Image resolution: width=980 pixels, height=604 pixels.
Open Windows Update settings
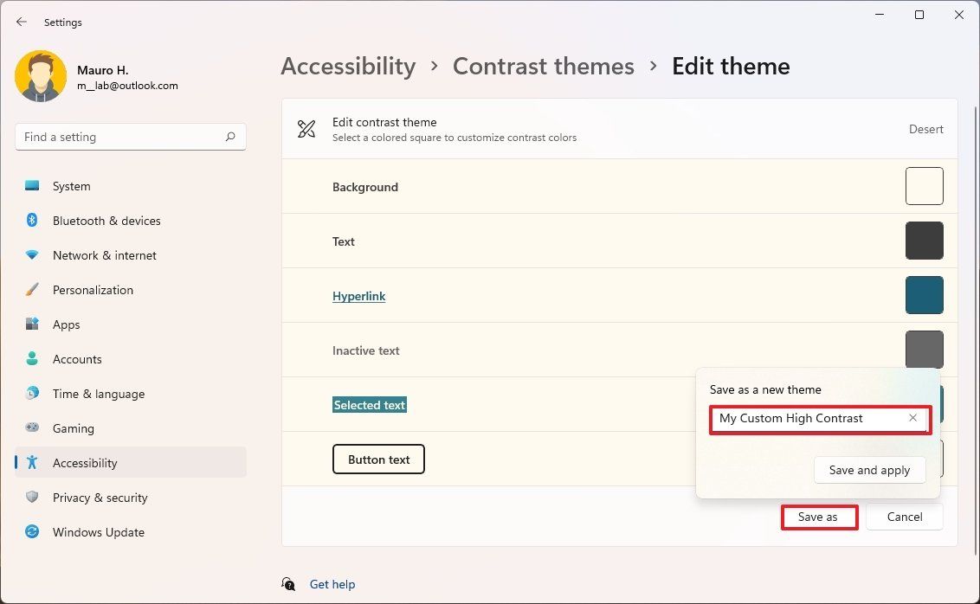(98, 532)
